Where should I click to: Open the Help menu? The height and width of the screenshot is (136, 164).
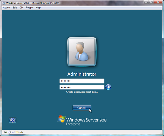38,8
